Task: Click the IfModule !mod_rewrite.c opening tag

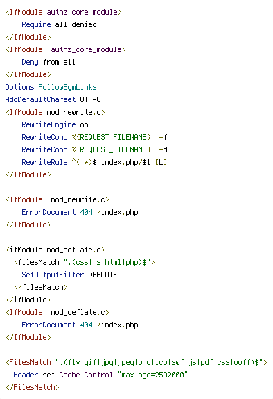Action: point(58,199)
